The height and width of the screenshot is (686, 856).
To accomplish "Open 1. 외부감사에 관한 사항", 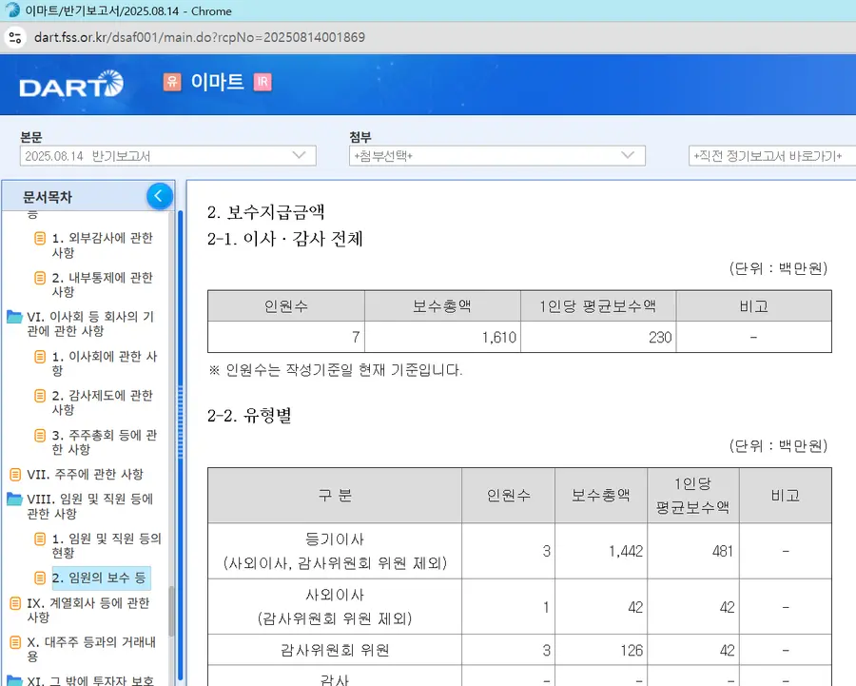I will 102,245.
